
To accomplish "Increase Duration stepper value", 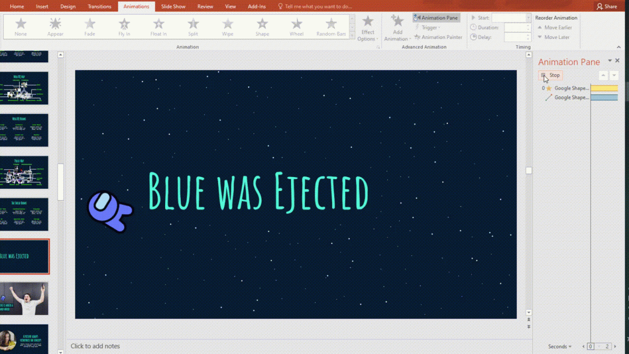I will [x=529, y=26].
